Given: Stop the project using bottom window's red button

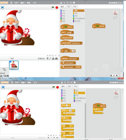Looking at the screenshot, I should click(58, 87).
